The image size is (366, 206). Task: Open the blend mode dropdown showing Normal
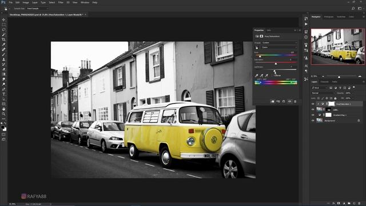click(x=323, y=93)
